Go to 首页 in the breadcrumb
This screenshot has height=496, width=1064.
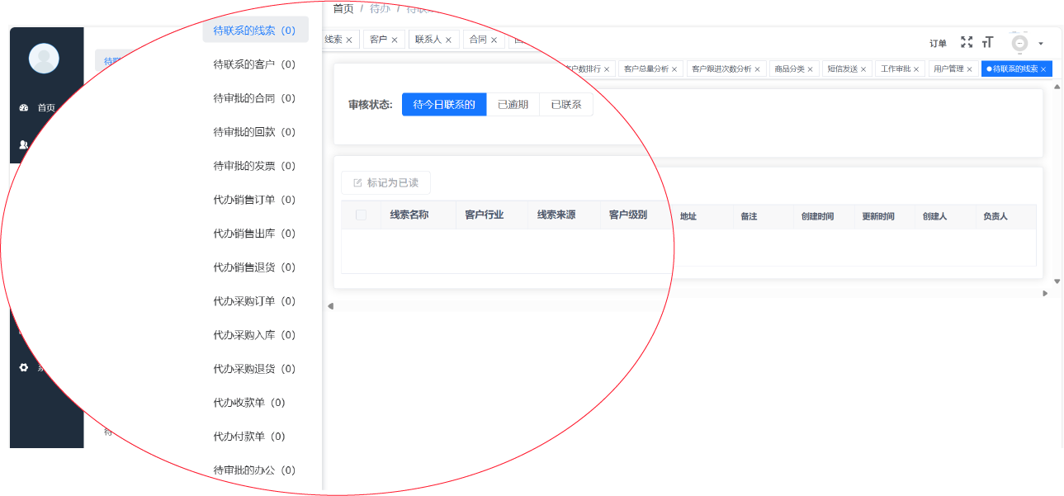pyautogui.click(x=343, y=8)
